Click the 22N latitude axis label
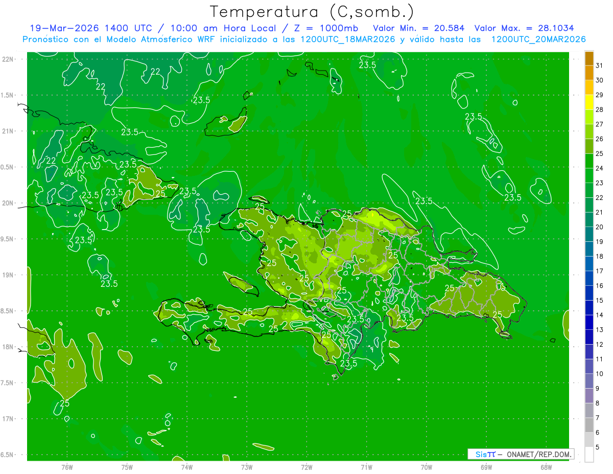The height and width of the screenshot is (474, 613). click(8, 59)
